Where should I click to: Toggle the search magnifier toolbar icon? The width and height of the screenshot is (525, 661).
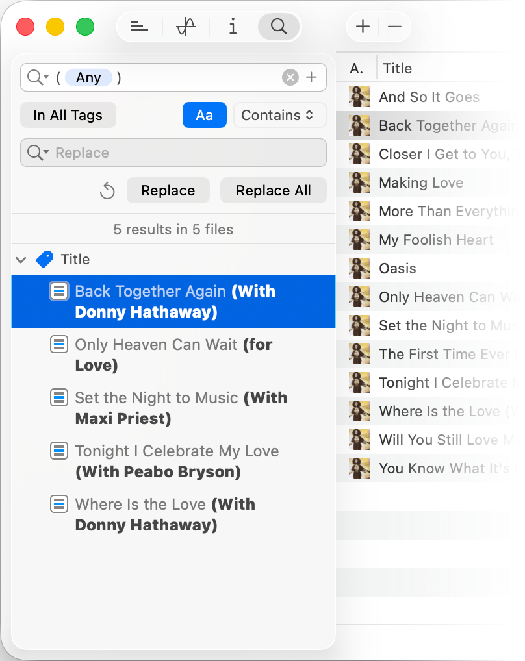279,27
